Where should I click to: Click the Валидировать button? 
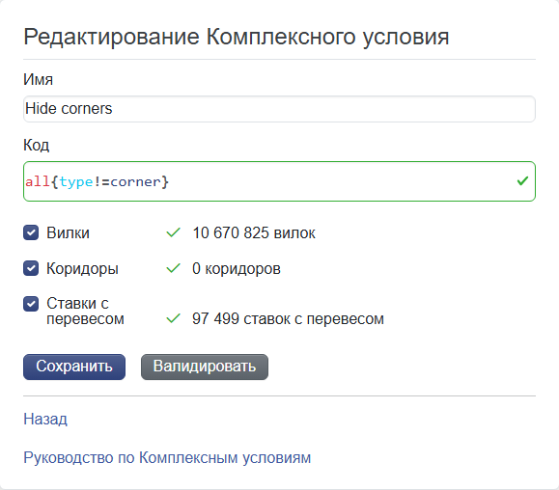point(205,367)
